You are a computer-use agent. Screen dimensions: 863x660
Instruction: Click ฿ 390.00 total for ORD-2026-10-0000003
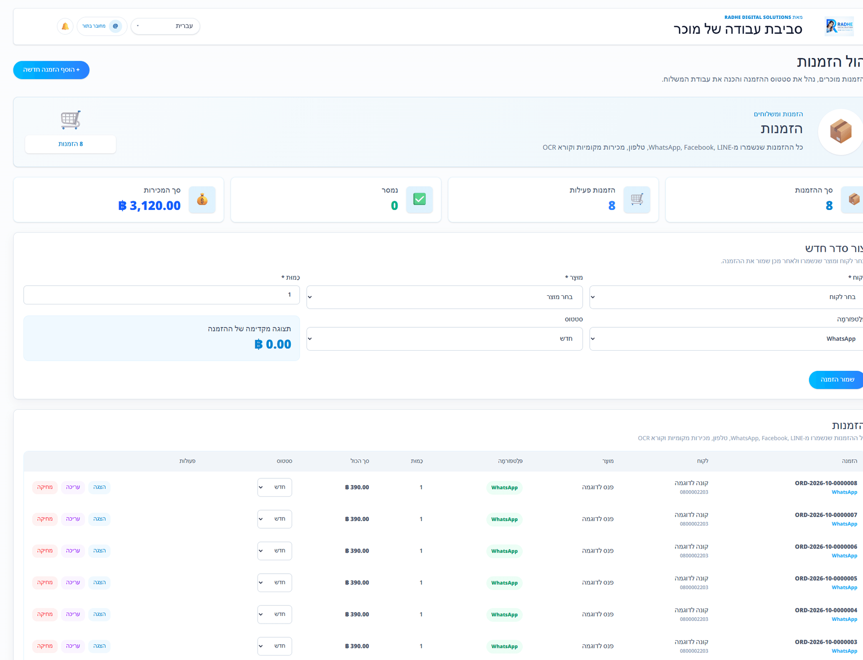[357, 647]
